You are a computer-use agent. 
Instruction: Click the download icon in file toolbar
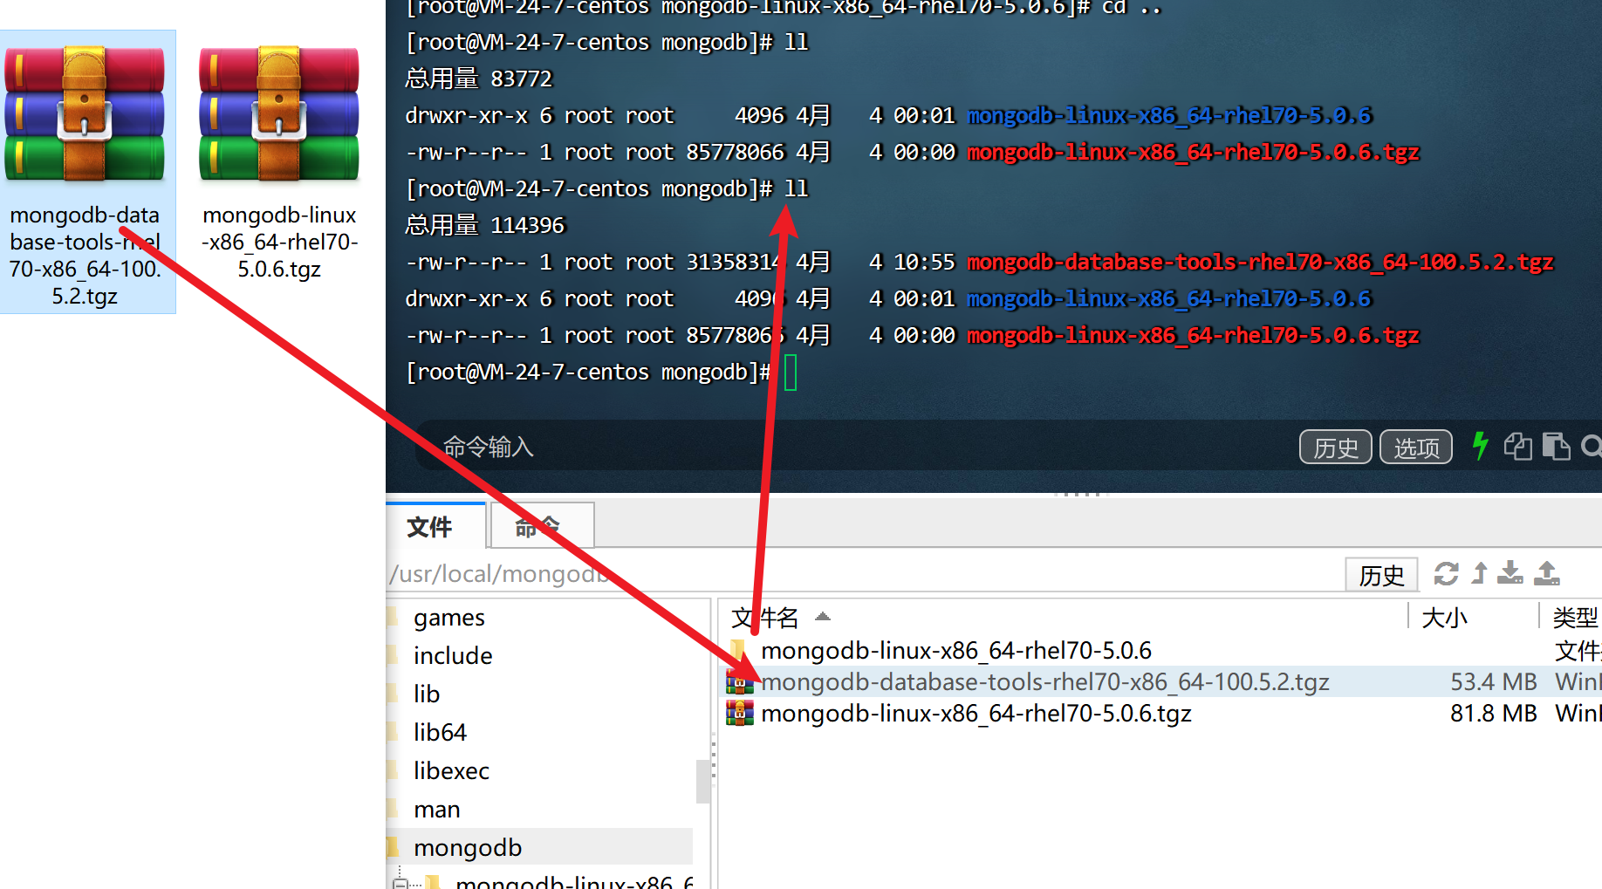click(x=1510, y=573)
